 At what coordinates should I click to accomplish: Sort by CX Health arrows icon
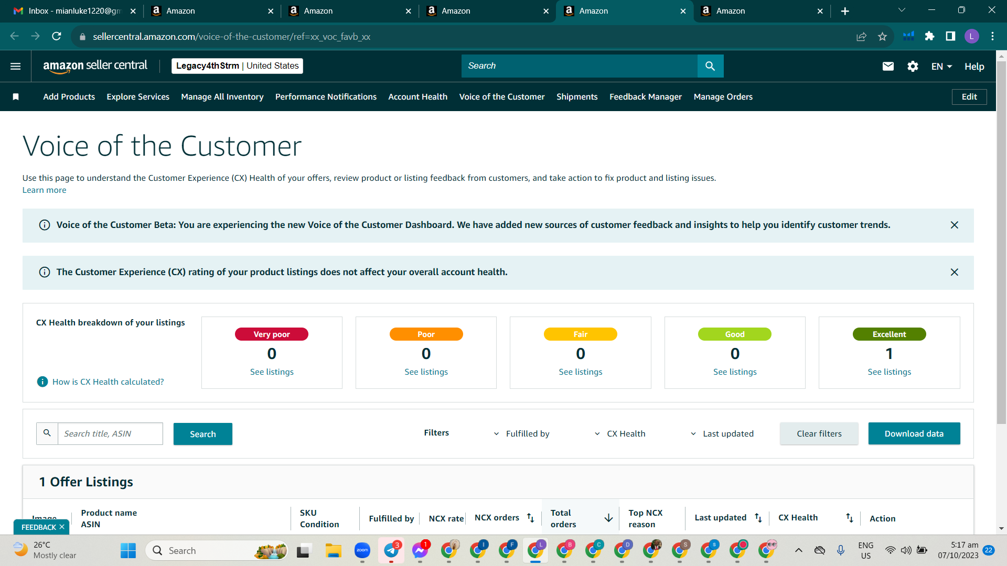(x=850, y=518)
